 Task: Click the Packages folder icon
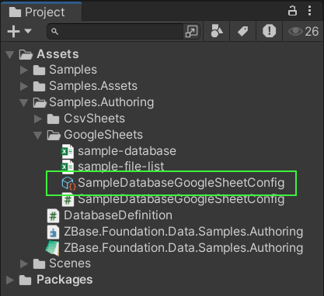pos(26,280)
